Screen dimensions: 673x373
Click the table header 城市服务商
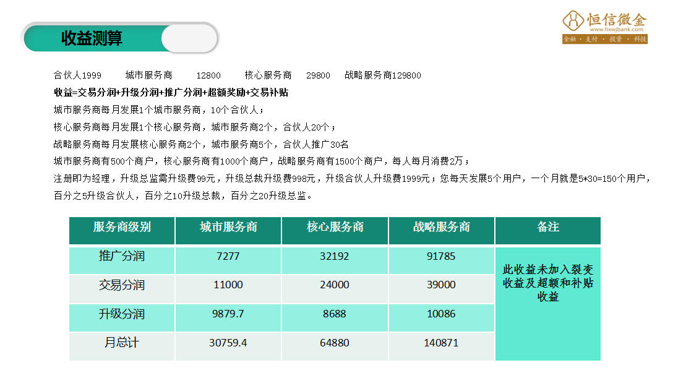point(228,227)
